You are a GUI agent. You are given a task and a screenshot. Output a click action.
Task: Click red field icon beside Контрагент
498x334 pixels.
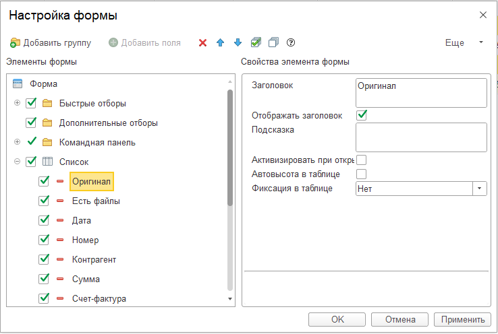click(x=60, y=259)
